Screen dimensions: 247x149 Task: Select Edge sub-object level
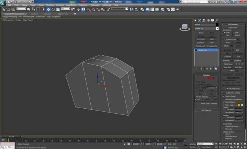pyautogui.click(x=202, y=78)
